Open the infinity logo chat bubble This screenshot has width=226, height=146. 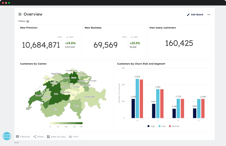tap(7, 136)
